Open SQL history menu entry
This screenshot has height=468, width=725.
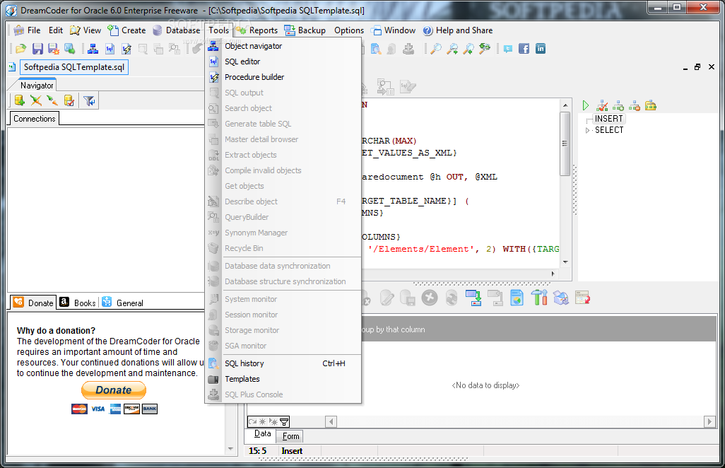coord(283,363)
